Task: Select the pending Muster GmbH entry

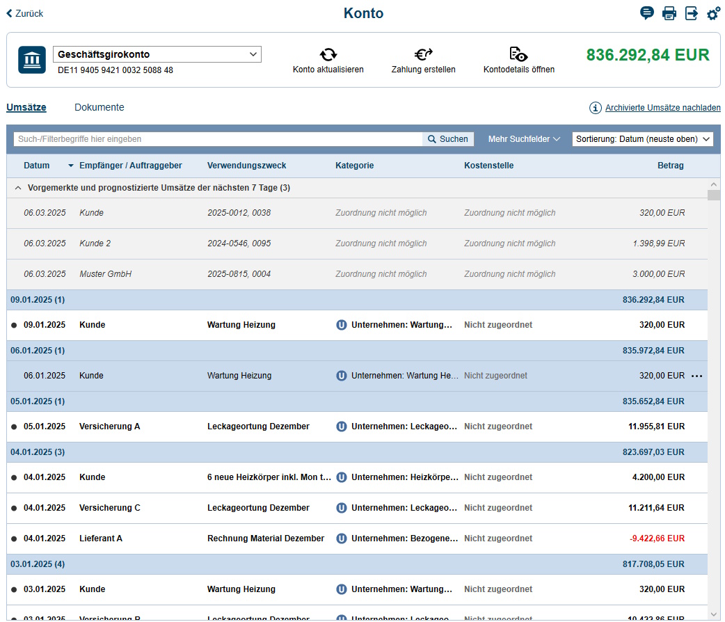Action: 106,273
